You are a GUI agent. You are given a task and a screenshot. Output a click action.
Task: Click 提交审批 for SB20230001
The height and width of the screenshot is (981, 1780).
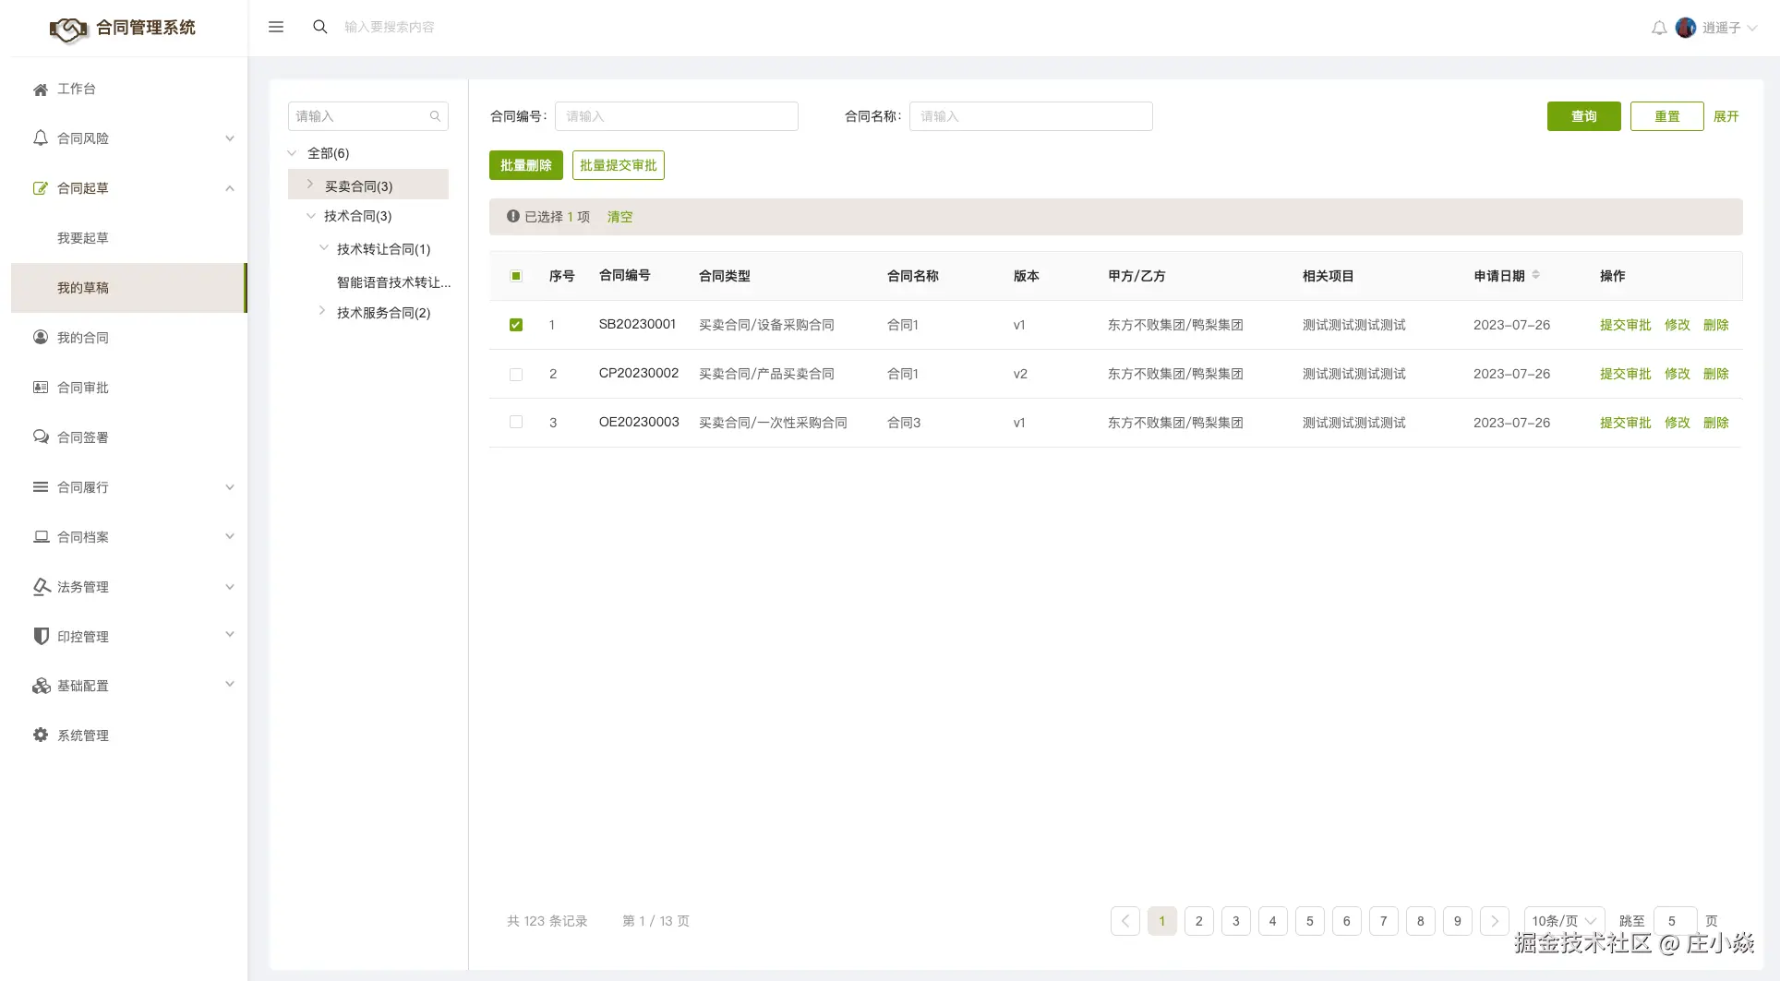1626,325
